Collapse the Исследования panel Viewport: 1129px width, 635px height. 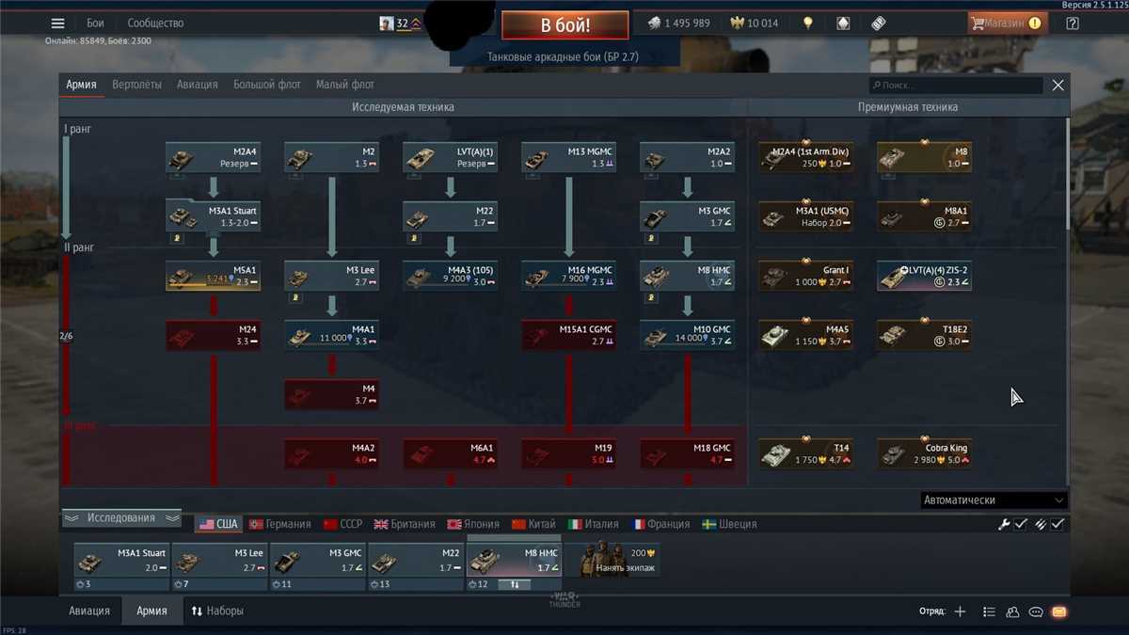(121, 518)
